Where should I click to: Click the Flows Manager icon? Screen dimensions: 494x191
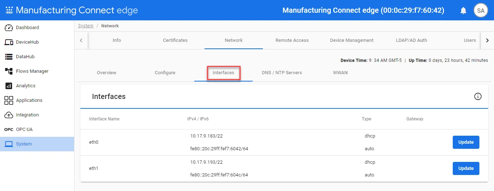(9, 71)
